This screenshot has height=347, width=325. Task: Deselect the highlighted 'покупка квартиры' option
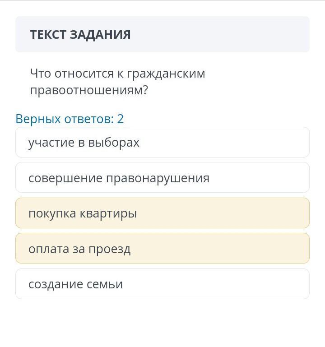tap(162, 213)
